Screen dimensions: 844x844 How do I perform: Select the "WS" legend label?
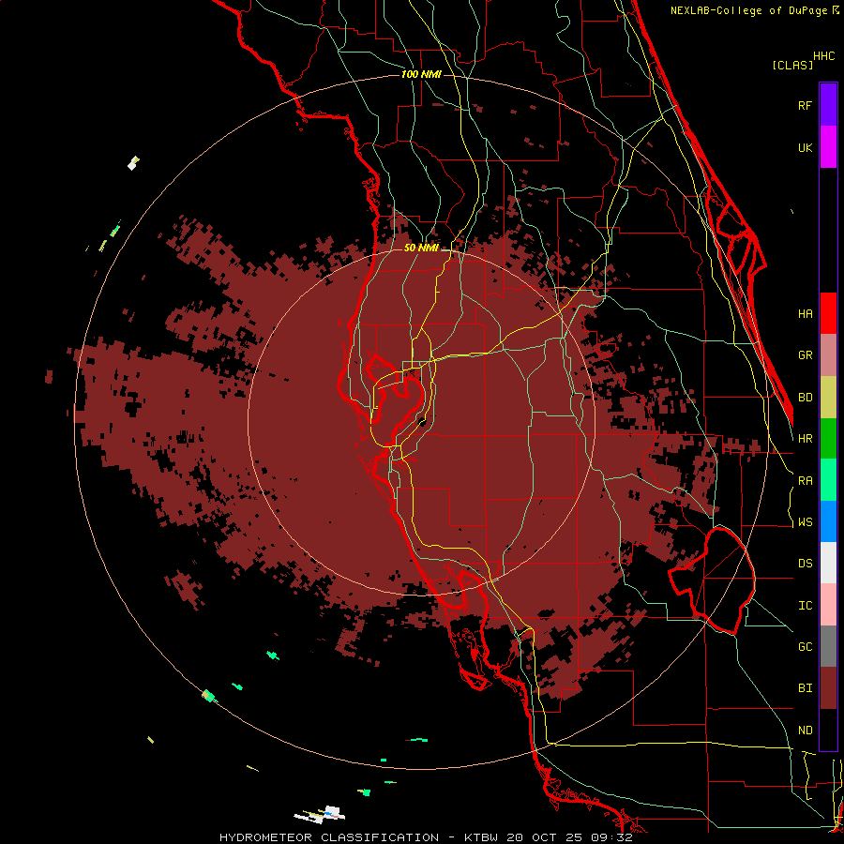point(805,522)
